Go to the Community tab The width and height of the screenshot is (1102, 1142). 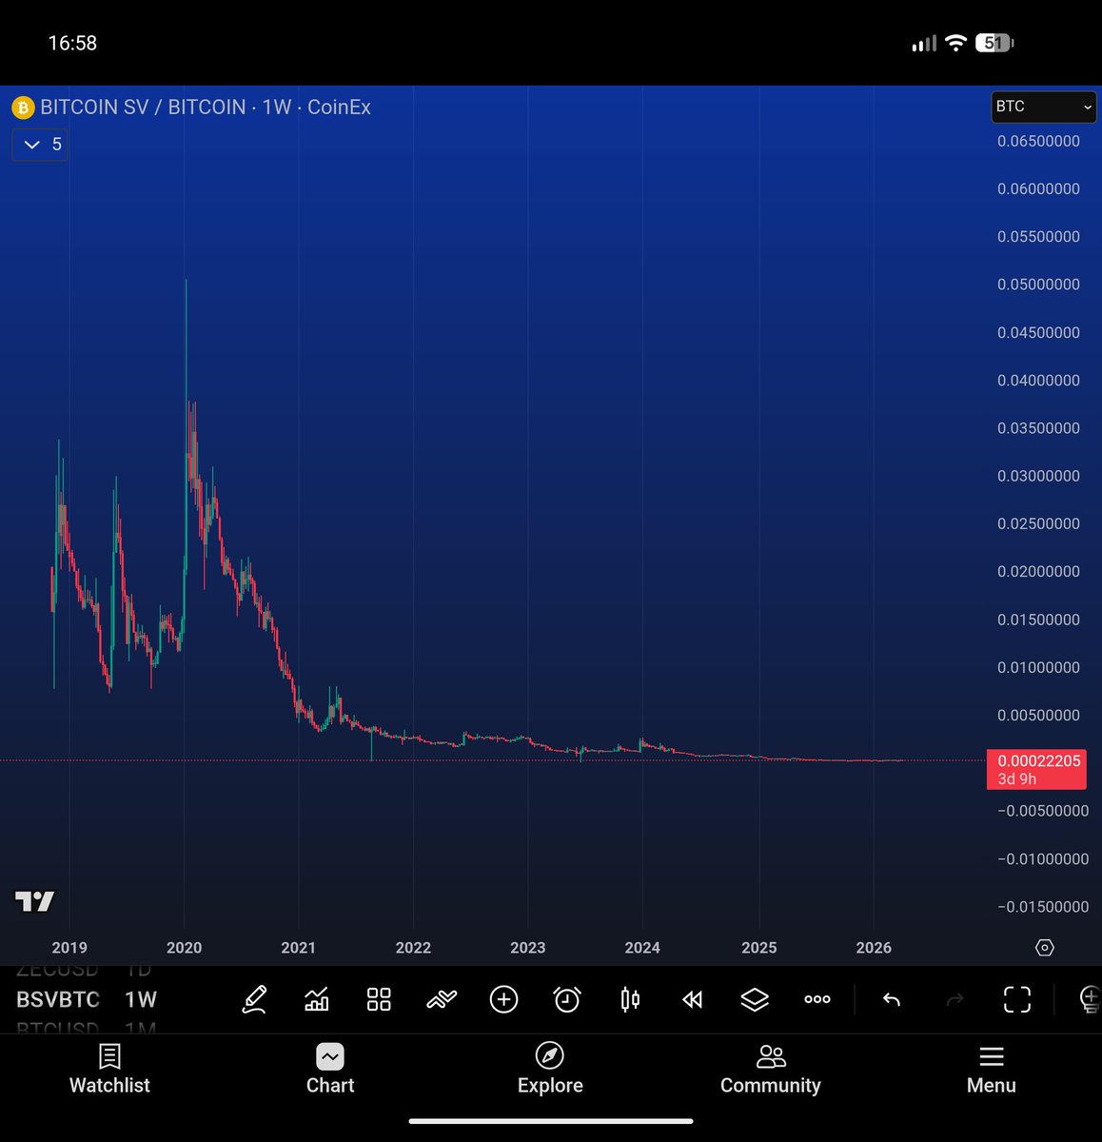click(771, 1069)
